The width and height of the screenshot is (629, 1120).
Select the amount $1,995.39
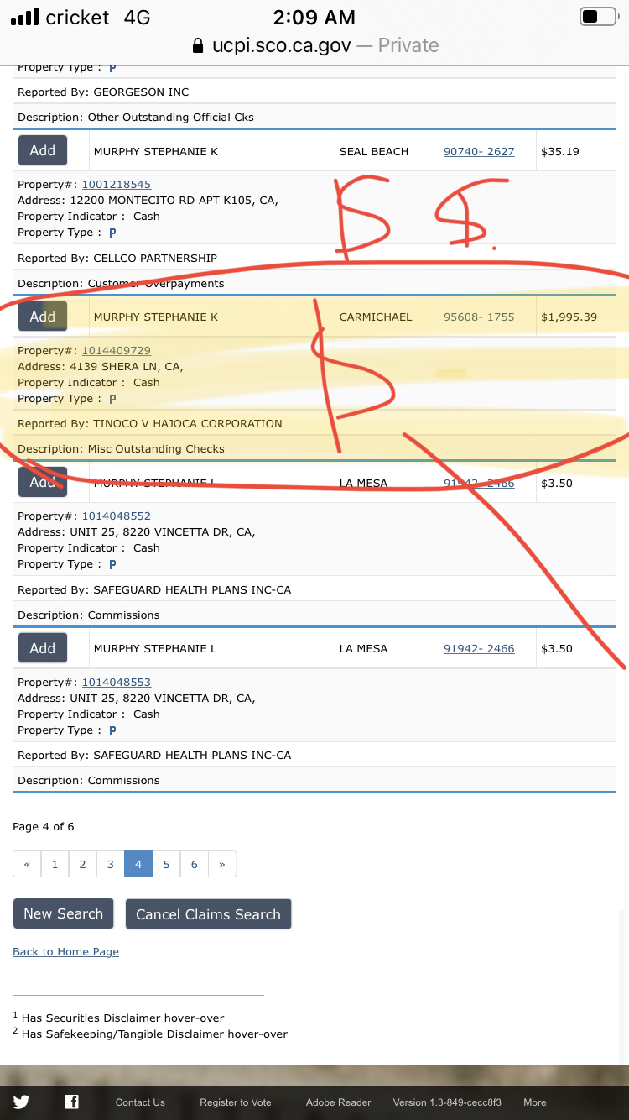[x=569, y=317]
